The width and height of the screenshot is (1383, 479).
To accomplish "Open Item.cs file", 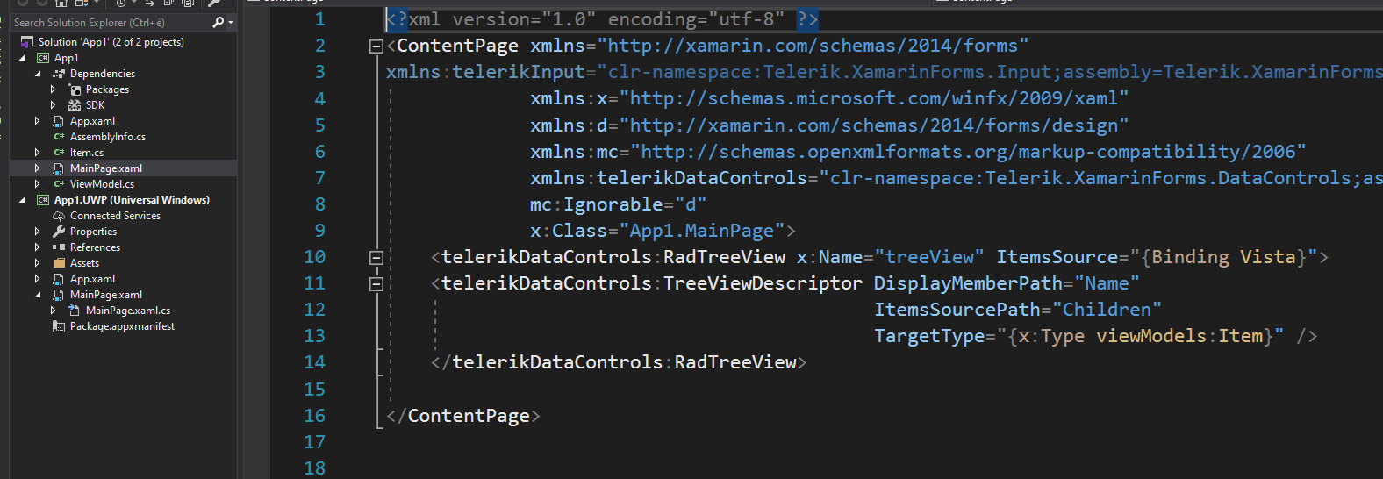I will tap(87, 153).
